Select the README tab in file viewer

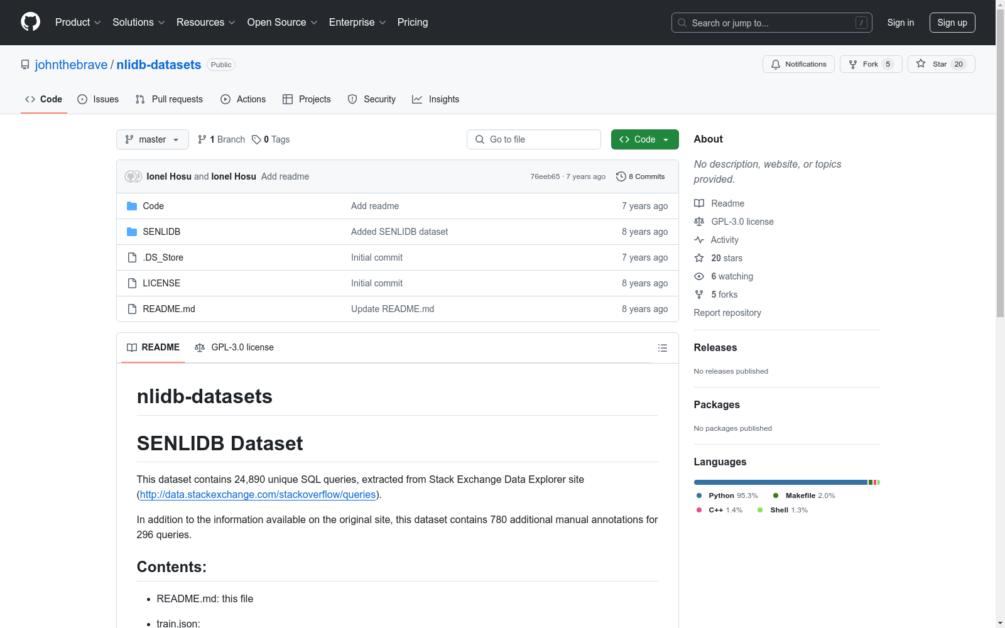[x=153, y=347]
